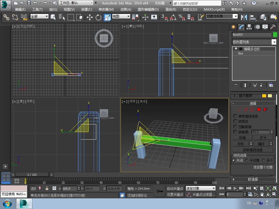This screenshot has width=279, height=209.
Task: Click the Select and Uniform Scale tool
Action: [107, 17]
